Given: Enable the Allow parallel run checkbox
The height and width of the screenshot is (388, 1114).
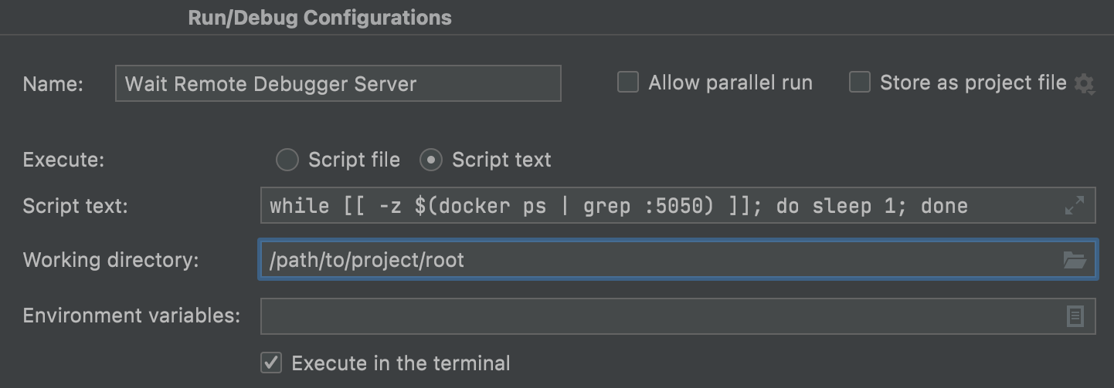Looking at the screenshot, I should tap(628, 83).
